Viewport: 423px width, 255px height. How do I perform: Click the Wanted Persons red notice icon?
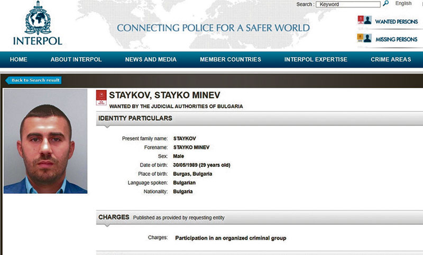tap(364, 20)
